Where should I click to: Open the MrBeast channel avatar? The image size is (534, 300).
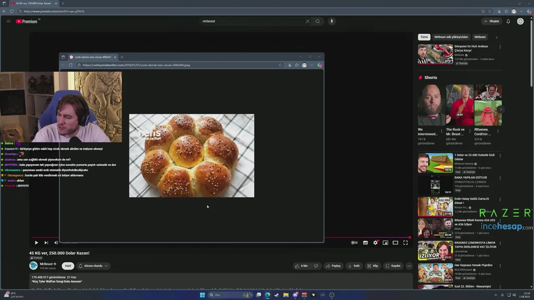(x=33, y=265)
